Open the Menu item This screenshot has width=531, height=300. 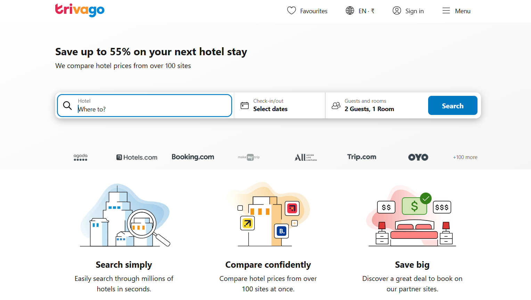click(x=462, y=11)
